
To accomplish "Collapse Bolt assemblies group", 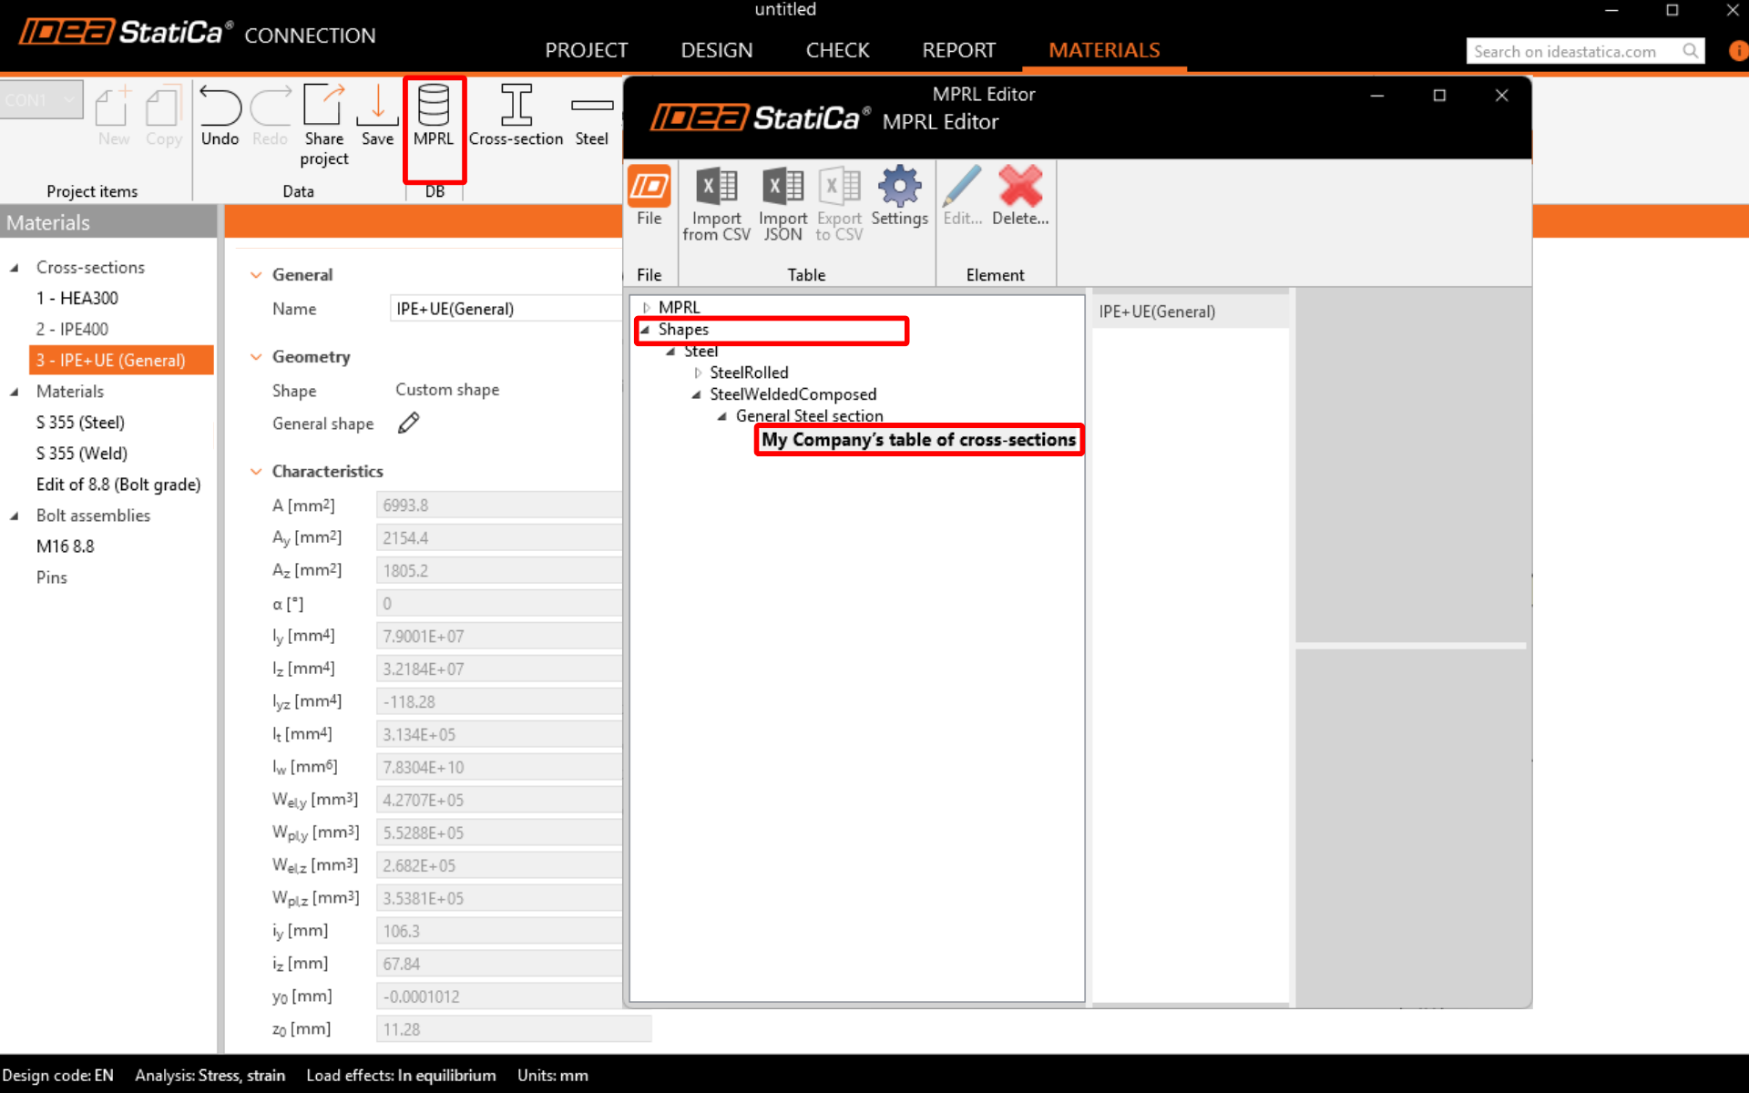I will point(15,516).
